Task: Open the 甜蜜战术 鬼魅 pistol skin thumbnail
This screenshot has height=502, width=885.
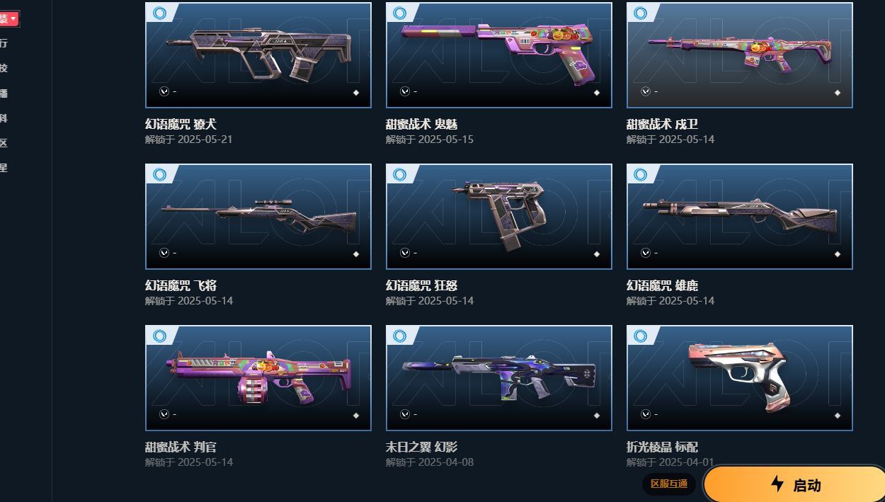Action: 499,55
